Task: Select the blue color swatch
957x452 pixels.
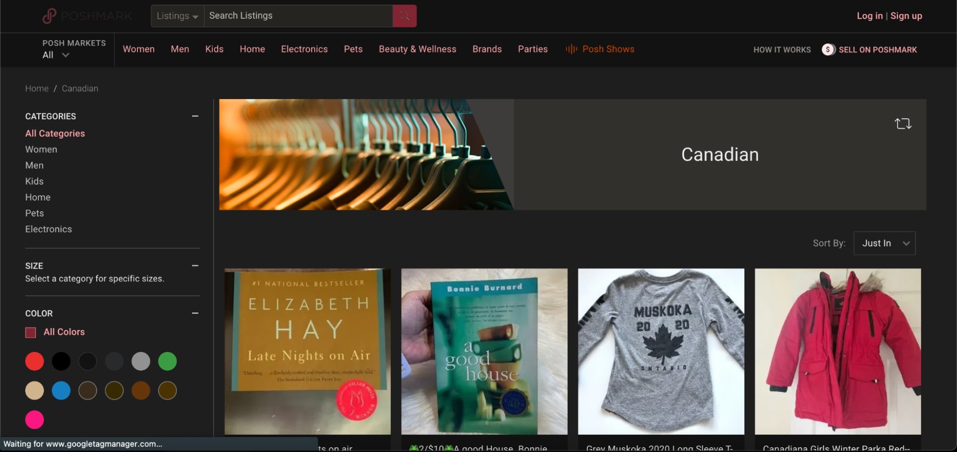Action: pyautogui.click(x=61, y=391)
